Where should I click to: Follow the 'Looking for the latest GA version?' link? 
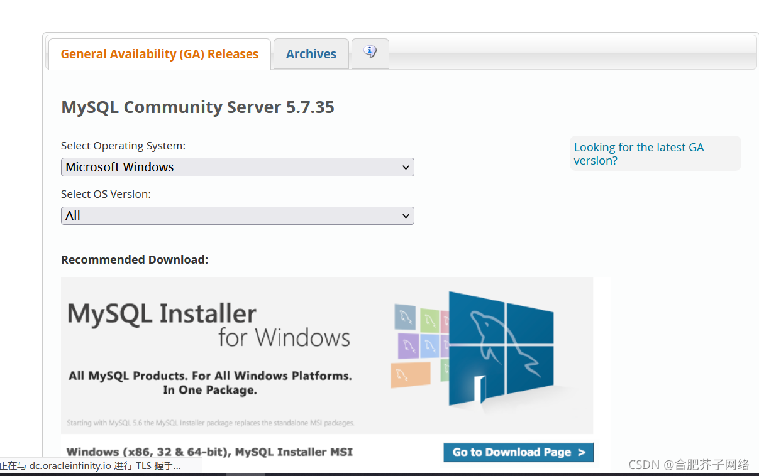pos(639,154)
